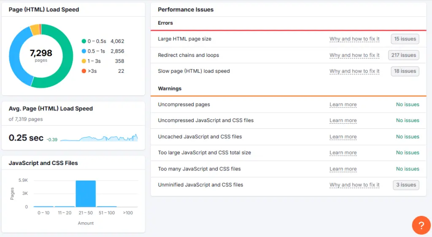Image resolution: width=432 pixels, height=237 pixels.
Task: Open 3 issues for Unminified JavaScript and CSS
Action: pyautogui.click(x=406, y=185)
